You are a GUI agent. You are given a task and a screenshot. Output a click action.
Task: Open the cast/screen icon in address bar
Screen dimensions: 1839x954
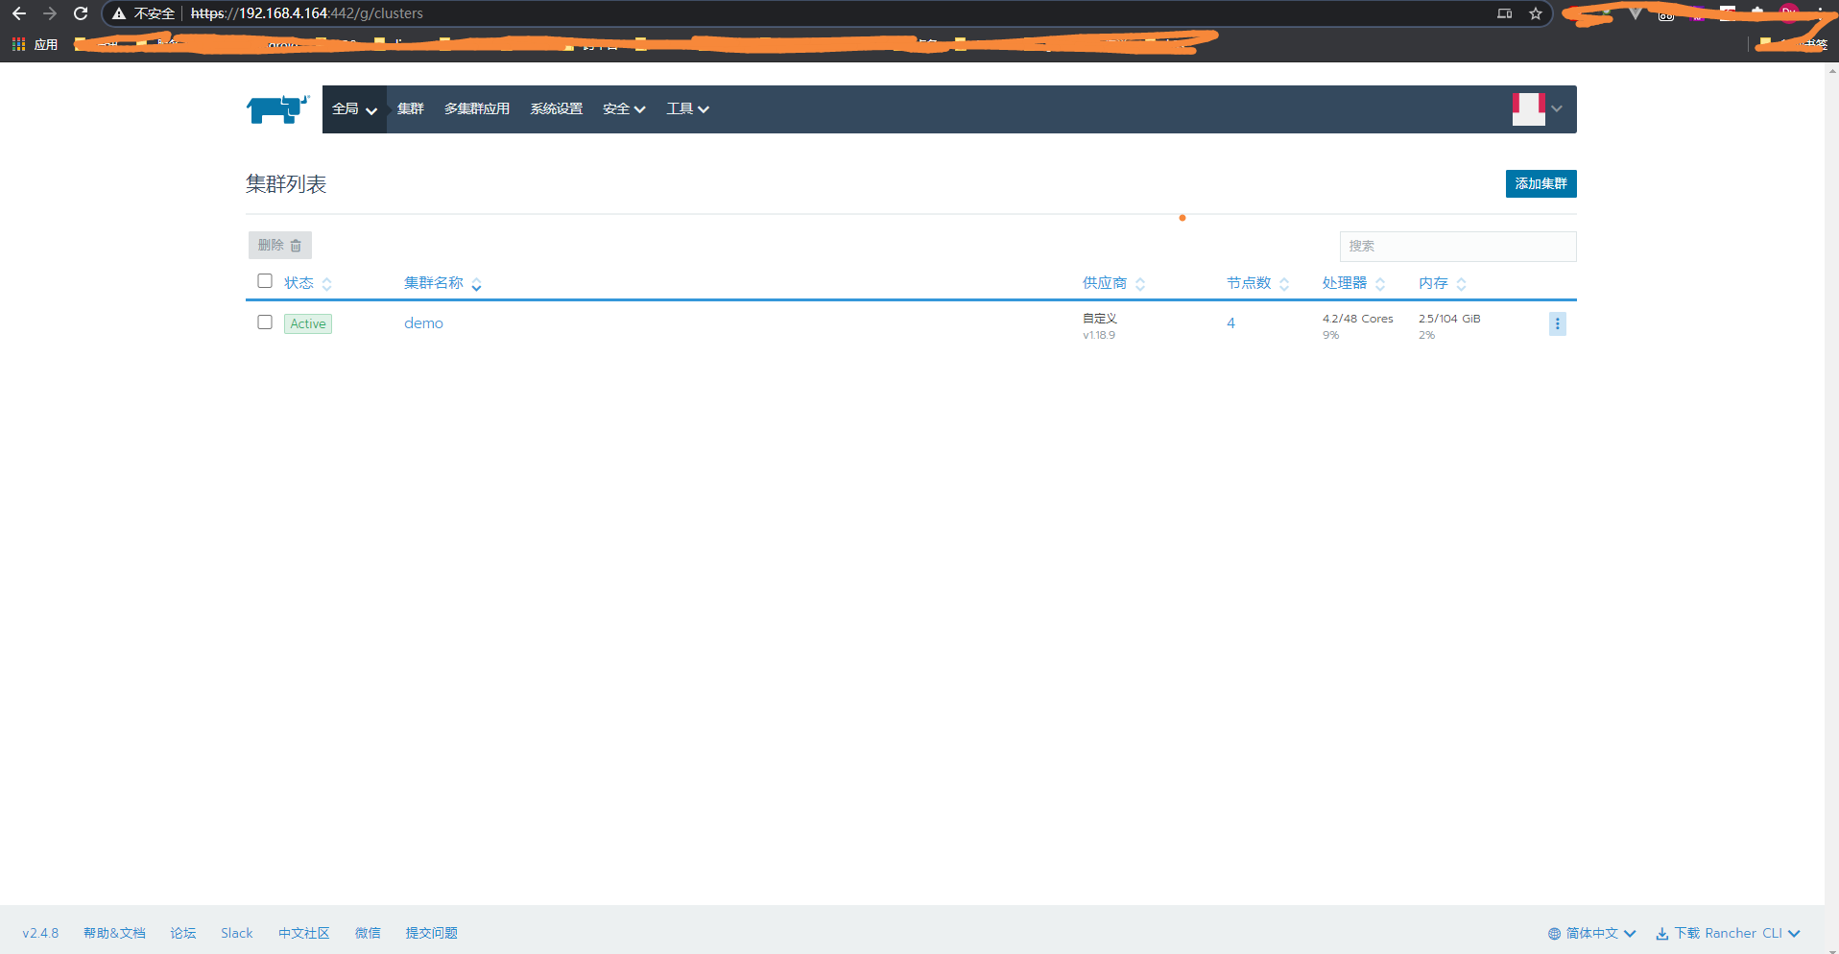click(1504, 13)
